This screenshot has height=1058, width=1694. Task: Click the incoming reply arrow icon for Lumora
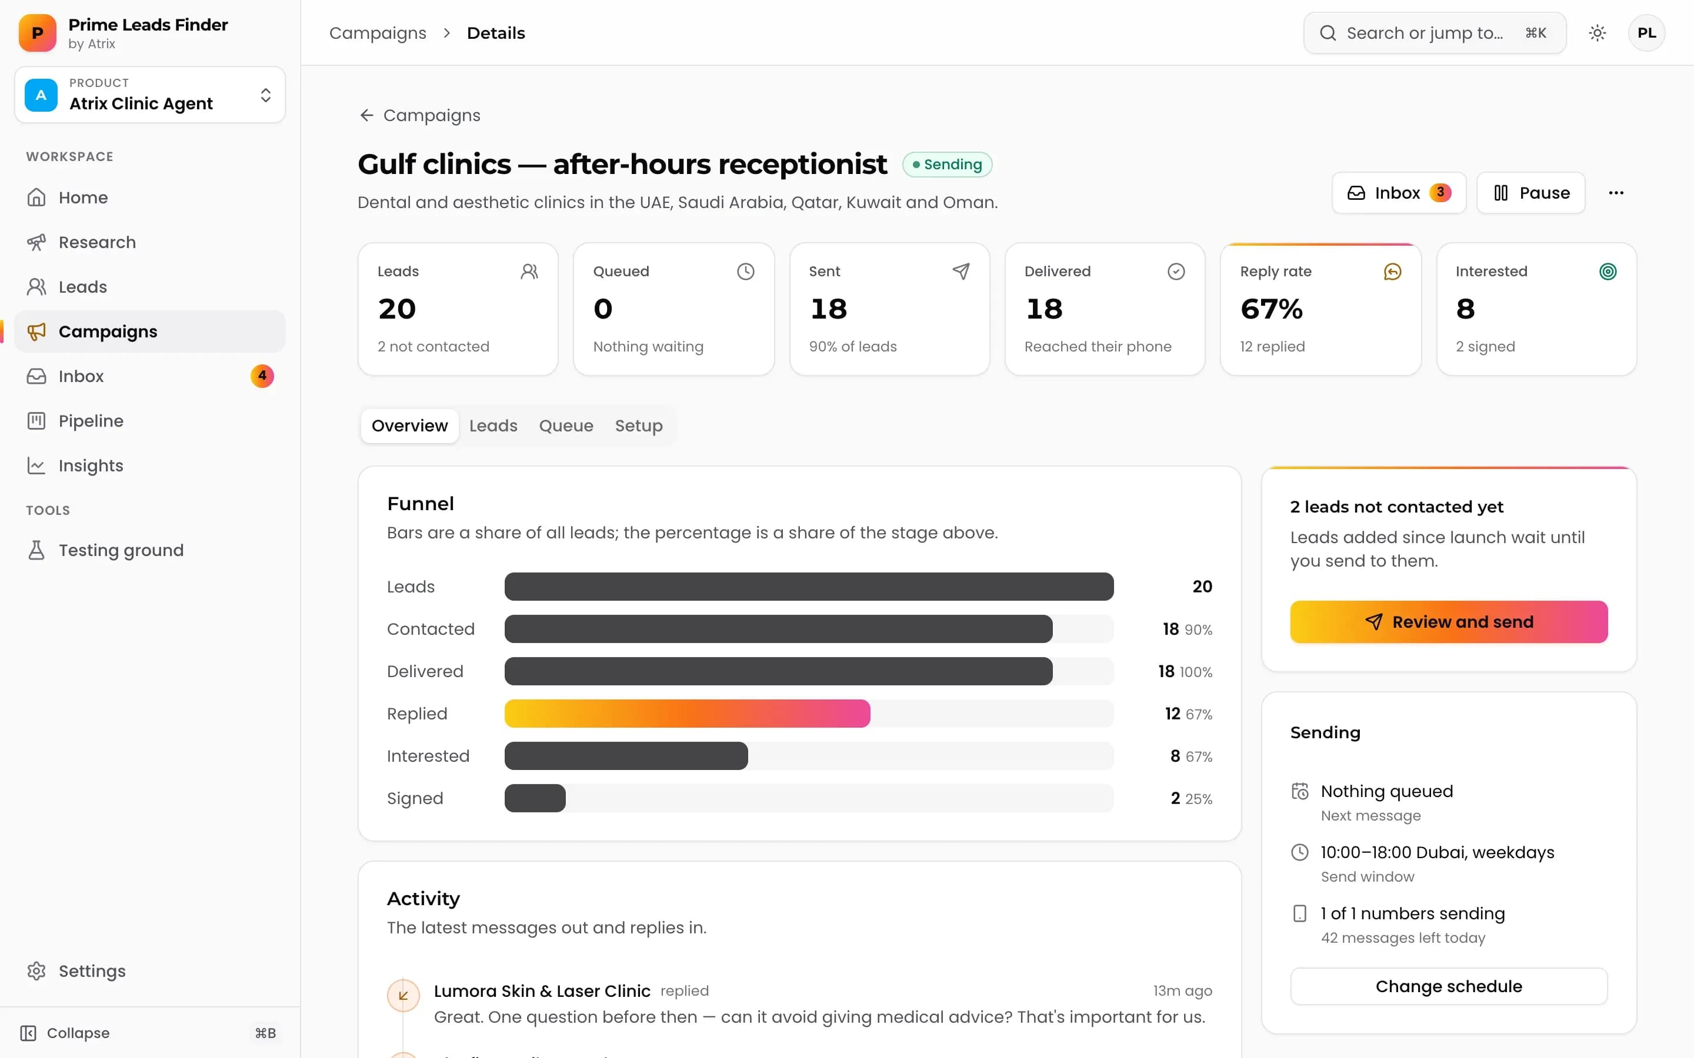pyautogui.click(x=403, y=996)
